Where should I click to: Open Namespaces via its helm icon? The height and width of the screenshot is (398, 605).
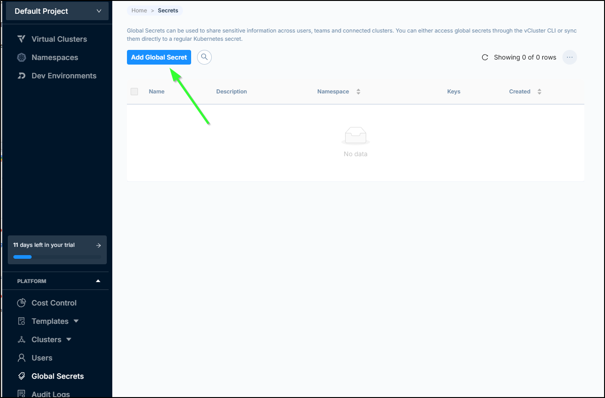[21, 57]
